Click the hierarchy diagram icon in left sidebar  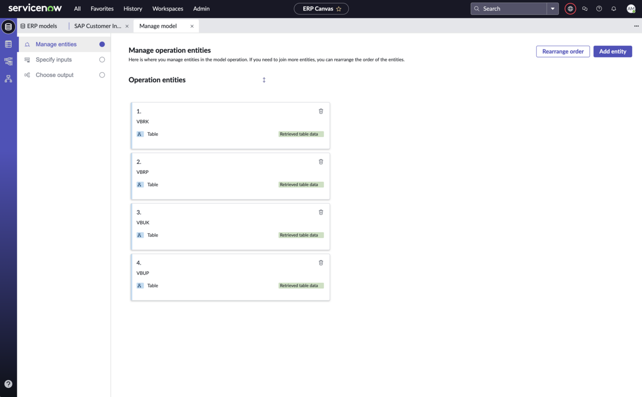(8, 79)
